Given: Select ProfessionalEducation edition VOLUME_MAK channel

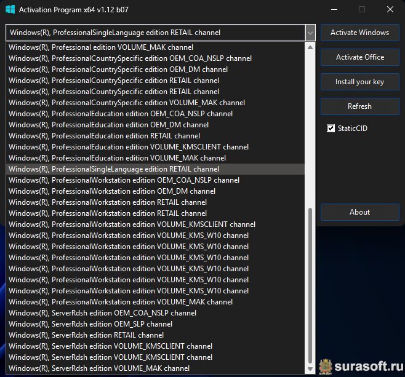Looking at the screenshot, I should (x=155, y=158).
